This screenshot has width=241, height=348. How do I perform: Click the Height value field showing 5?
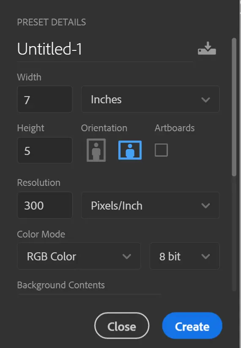pyautogui.click(x=45, y=150)
